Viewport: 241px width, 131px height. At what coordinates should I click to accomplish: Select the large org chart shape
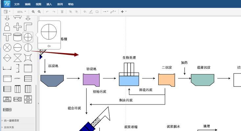(28, 100)
